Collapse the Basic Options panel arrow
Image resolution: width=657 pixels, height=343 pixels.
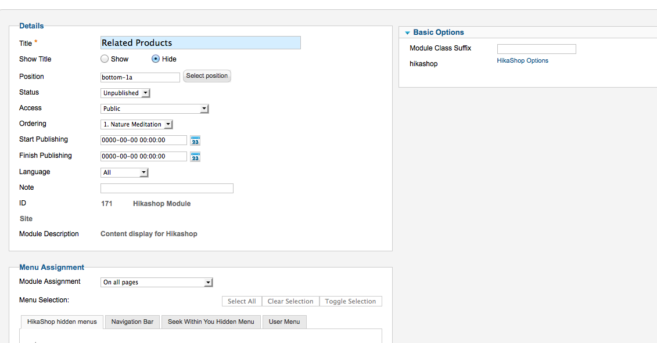click(x=408, y=33)
